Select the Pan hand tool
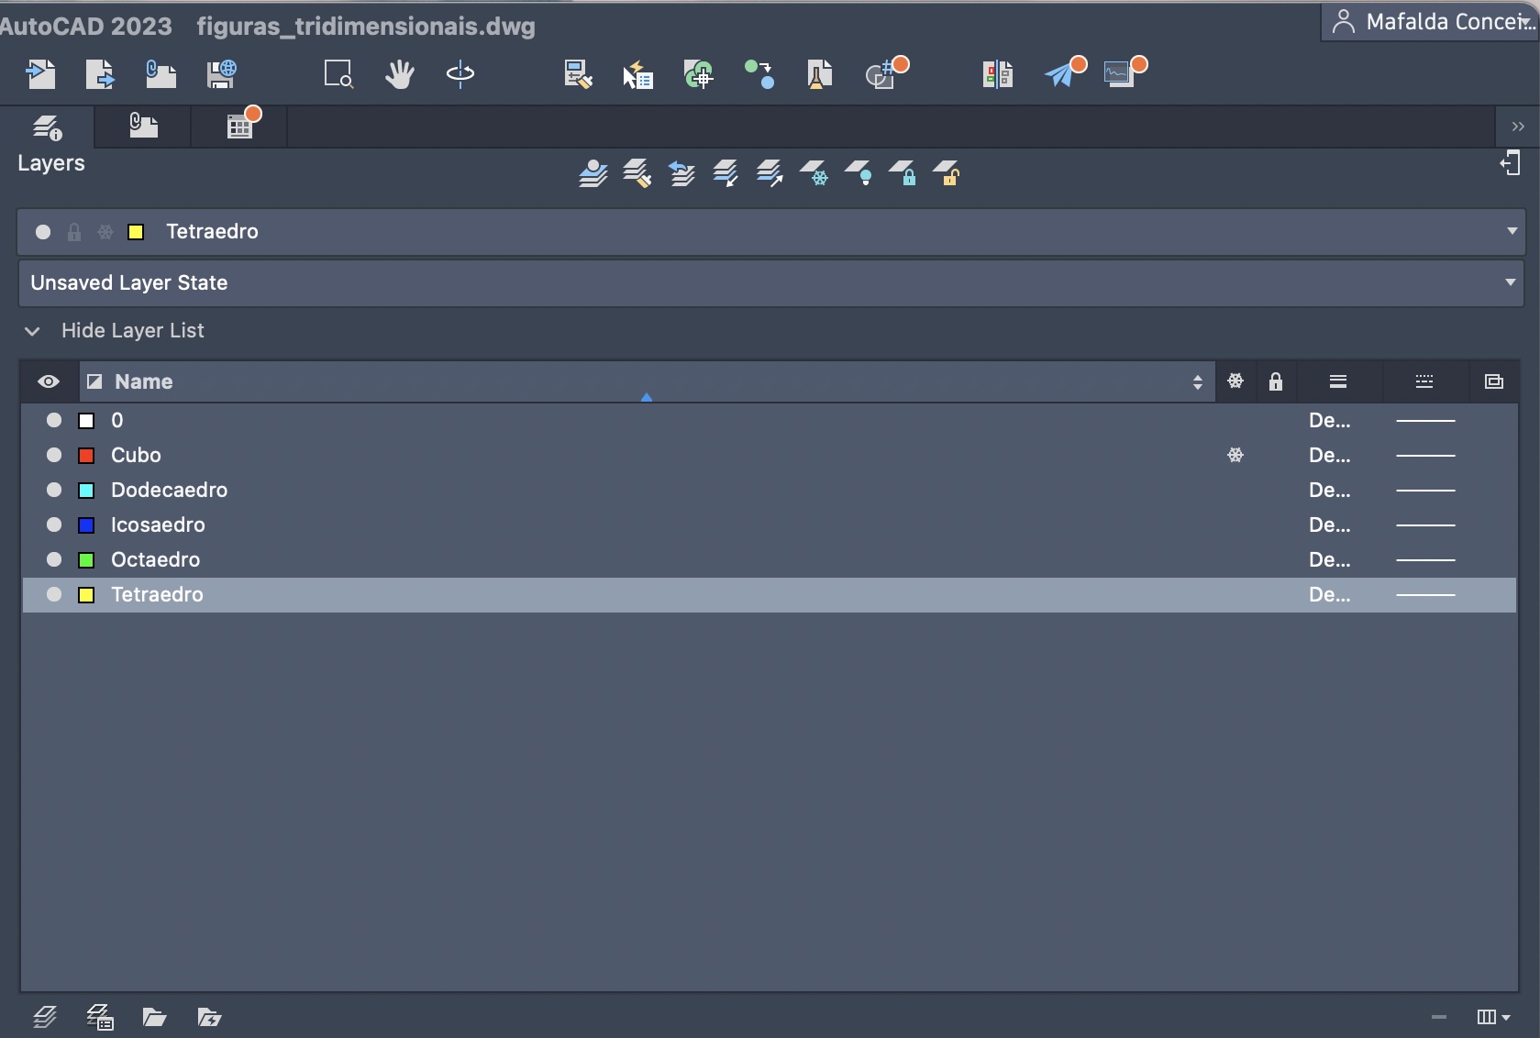The width and height of the screenshot is (1540, 1038). click(399, 73)
